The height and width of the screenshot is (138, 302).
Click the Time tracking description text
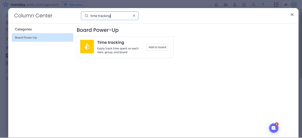(118, 50)
